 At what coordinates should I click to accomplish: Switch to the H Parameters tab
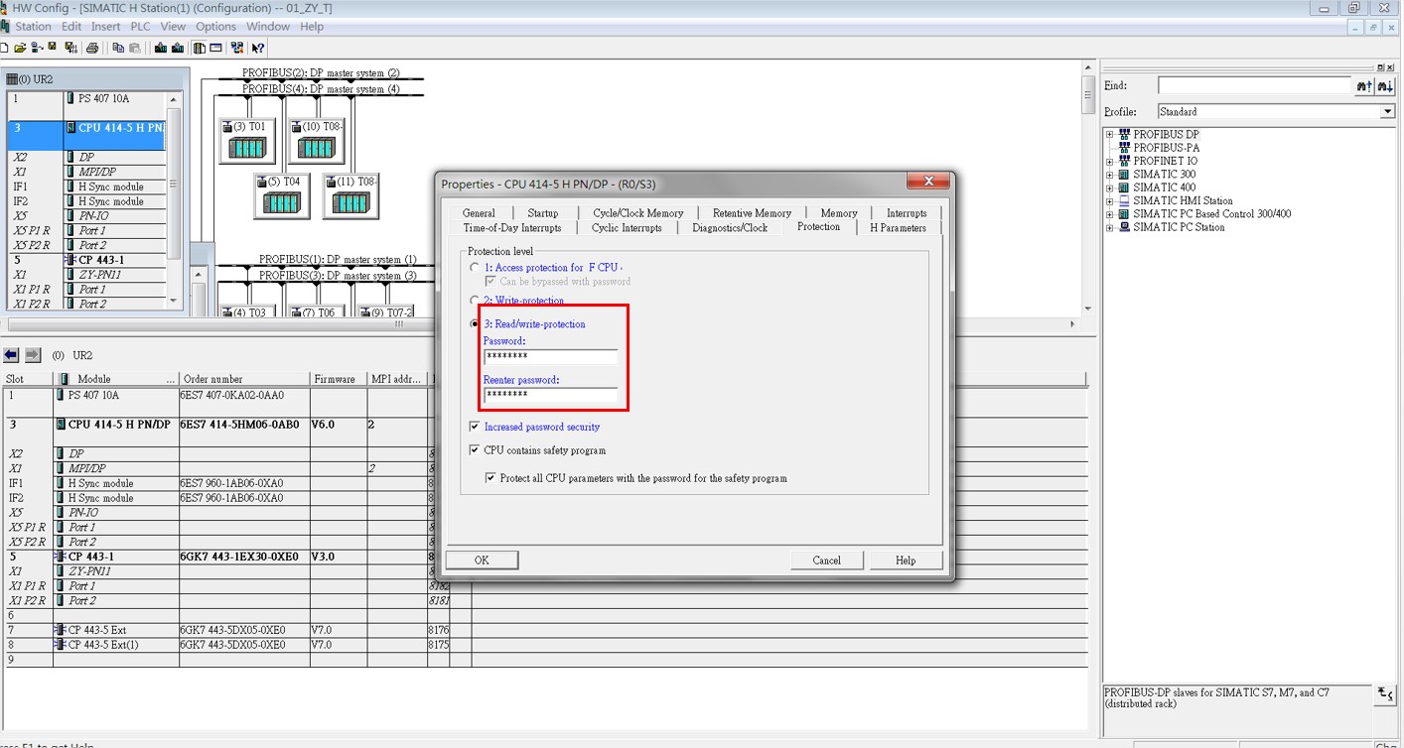(x=898, y=227)
